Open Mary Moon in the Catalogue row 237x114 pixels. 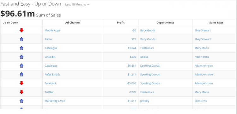pyautogui.click(x=202, y=48)
